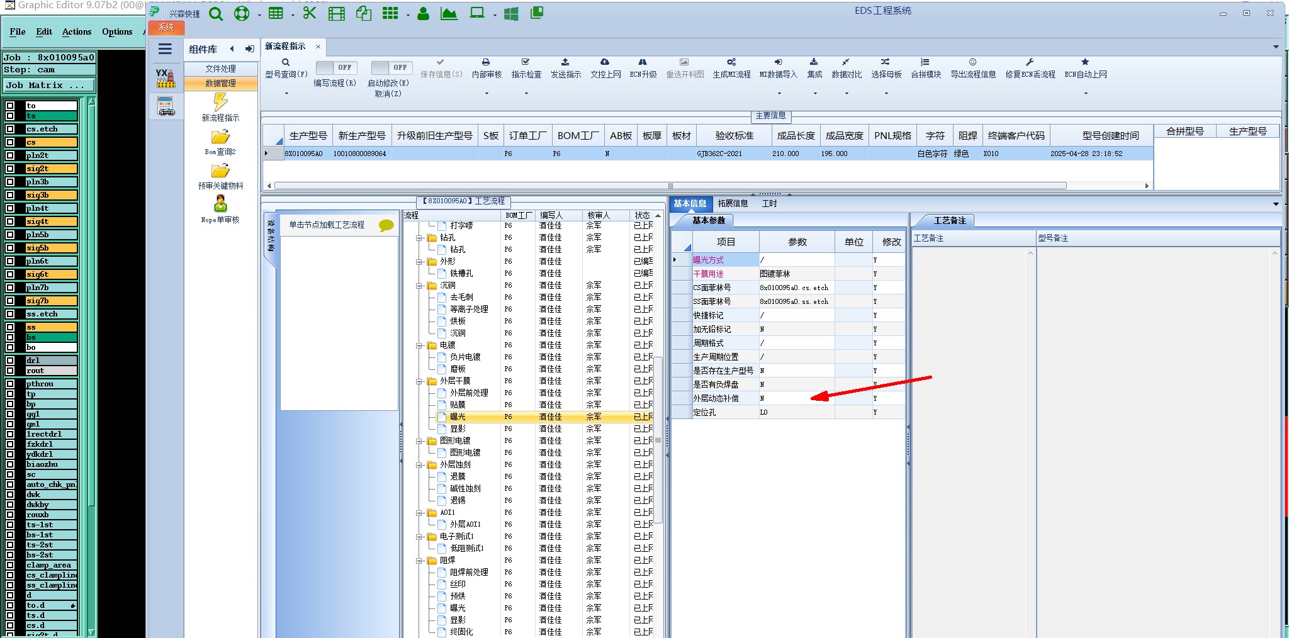The height and width of the screenshot is (638, 1289).
Task: Toggle checkbox for rout layer in Graphic Editor
Action: point(11,371)
